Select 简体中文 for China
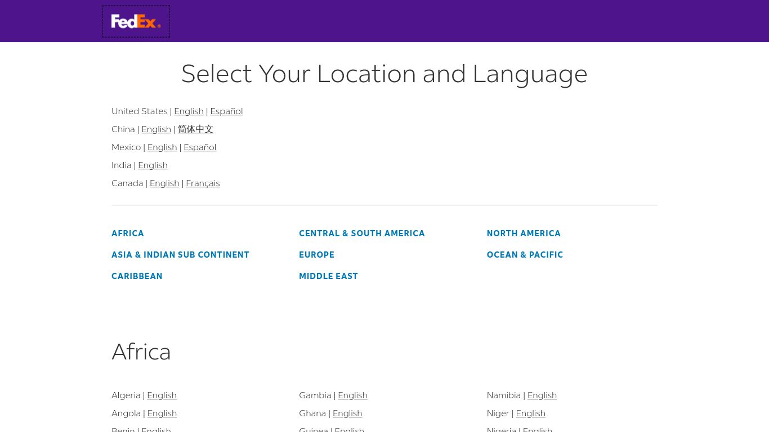This screenshot has width=769, height=432. coord(195,129)
